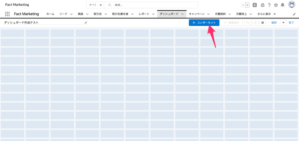The width and height of the screenshot is (299, 141).
Task: Open the リード tab
Action: point(63,14)
